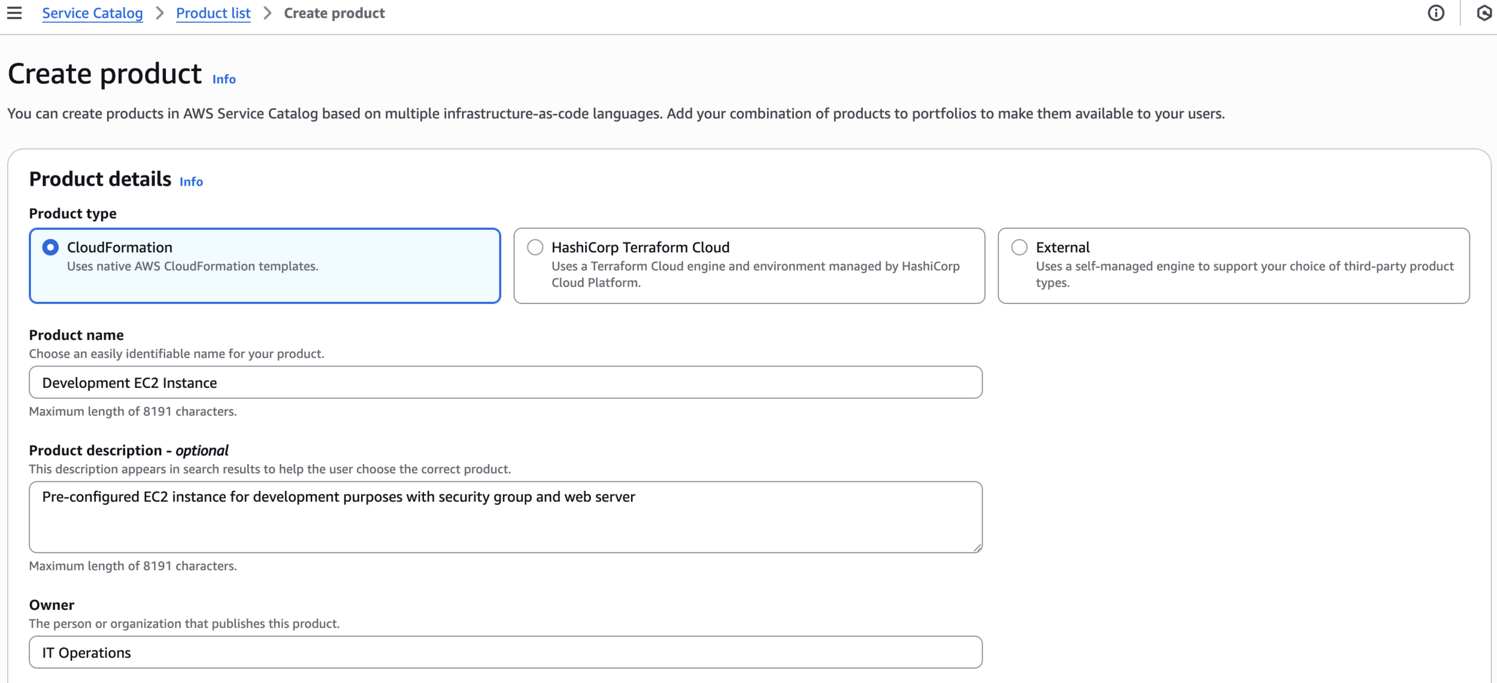Click the CloudFormation tile description text
1497x683 pixels.
192,266
